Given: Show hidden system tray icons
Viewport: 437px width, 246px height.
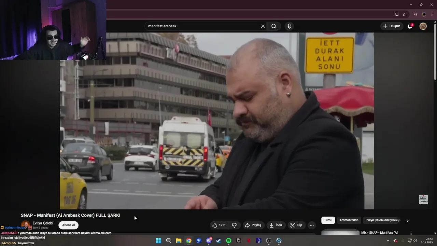Looking at the screenshot, I should tap(388, 241).
